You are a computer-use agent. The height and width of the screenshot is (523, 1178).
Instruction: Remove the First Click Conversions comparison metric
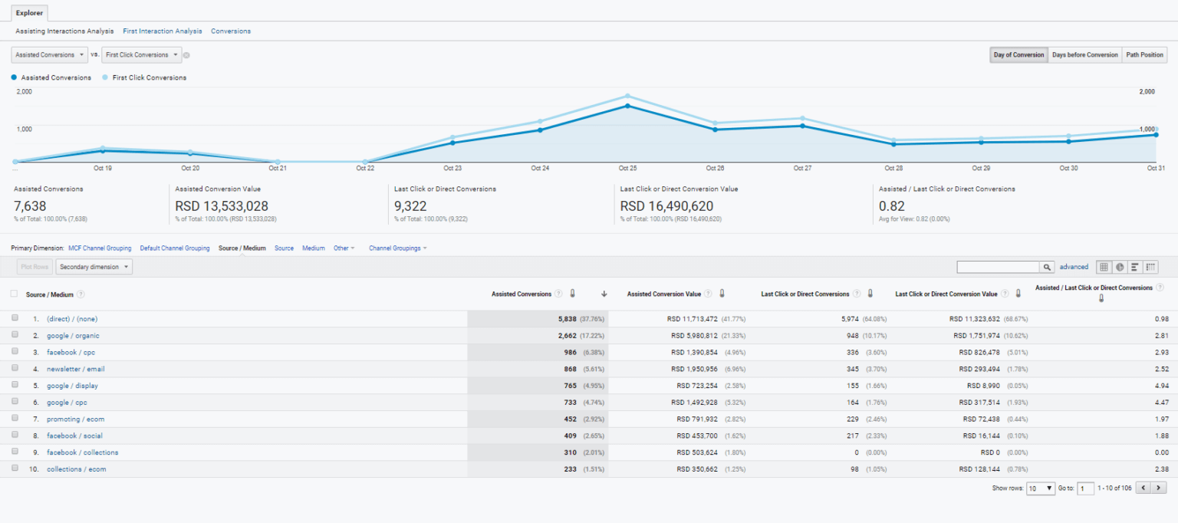[186, 55]
